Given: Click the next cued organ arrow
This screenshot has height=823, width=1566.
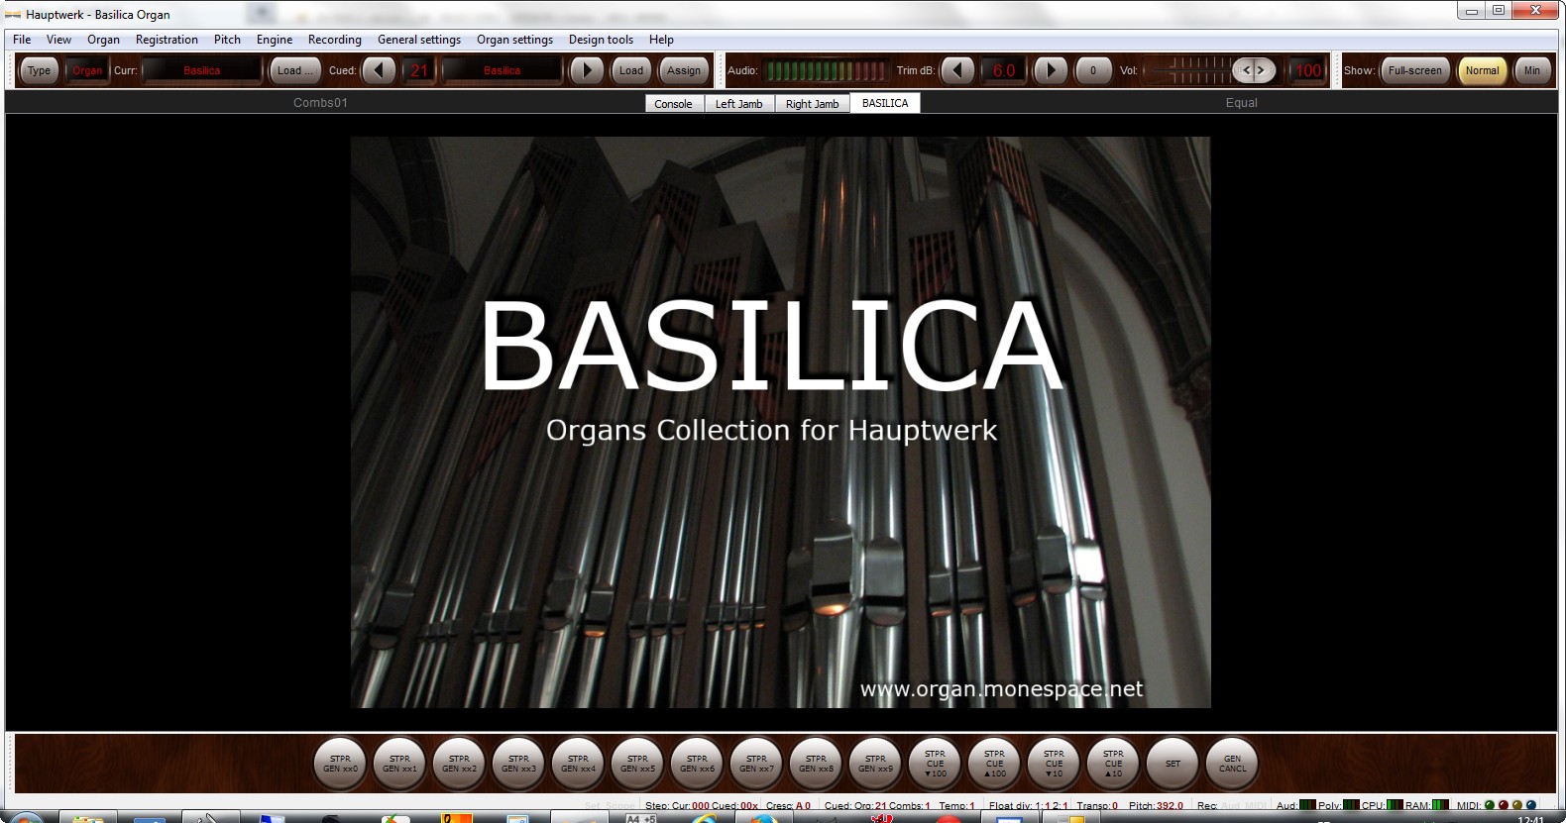Looking at the screenshot, I should [587, 70].
